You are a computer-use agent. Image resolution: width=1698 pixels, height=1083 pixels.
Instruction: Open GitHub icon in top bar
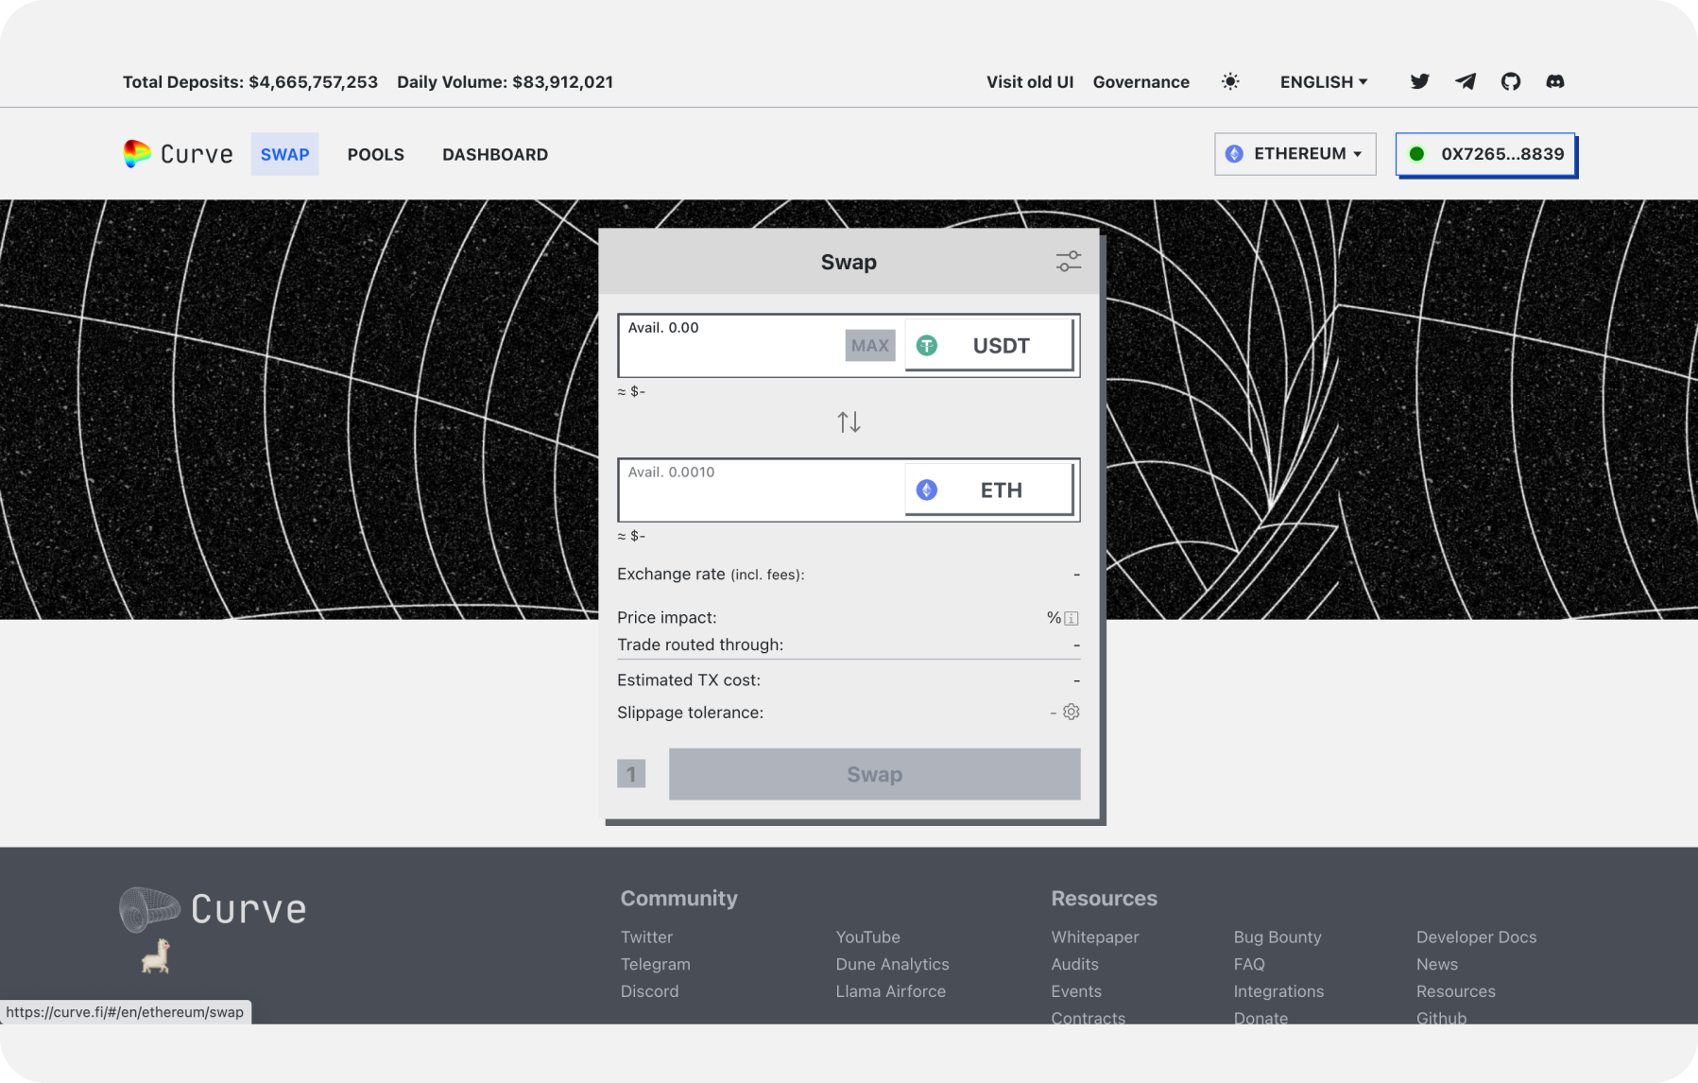1511,81
